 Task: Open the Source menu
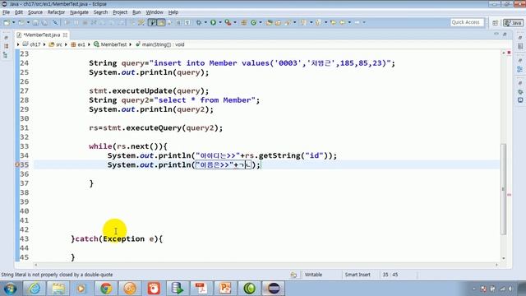tap(35, 12)
